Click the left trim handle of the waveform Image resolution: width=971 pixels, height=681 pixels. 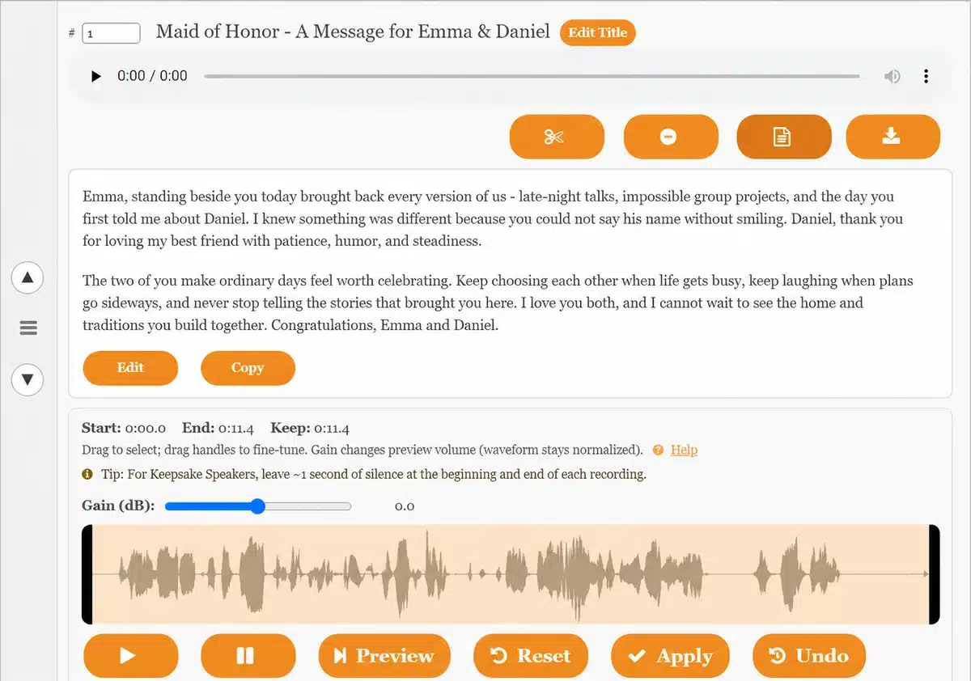(87, 574)
